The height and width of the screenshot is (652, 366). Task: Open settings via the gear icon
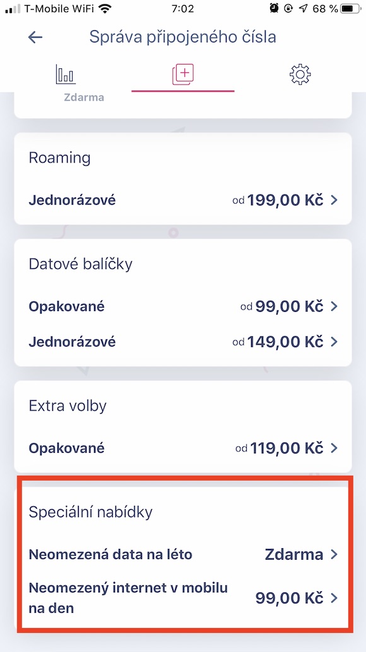coord(299,74)
